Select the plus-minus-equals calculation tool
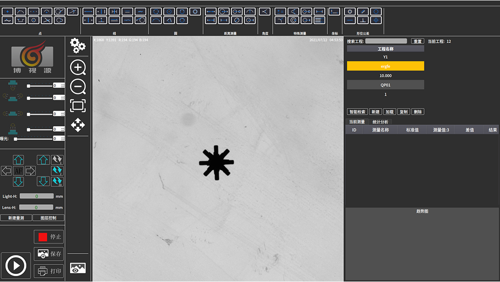 [280, 11]
